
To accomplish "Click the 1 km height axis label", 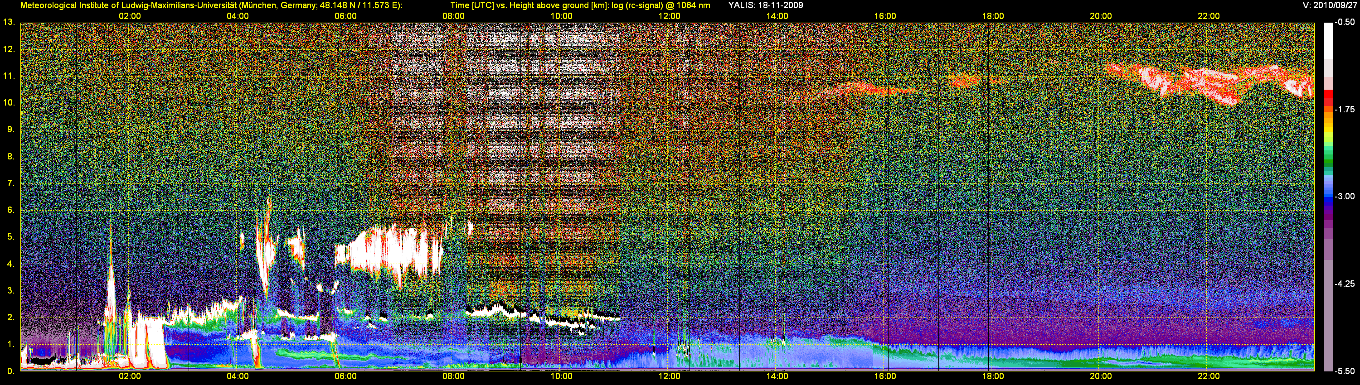I will (10, 344).
